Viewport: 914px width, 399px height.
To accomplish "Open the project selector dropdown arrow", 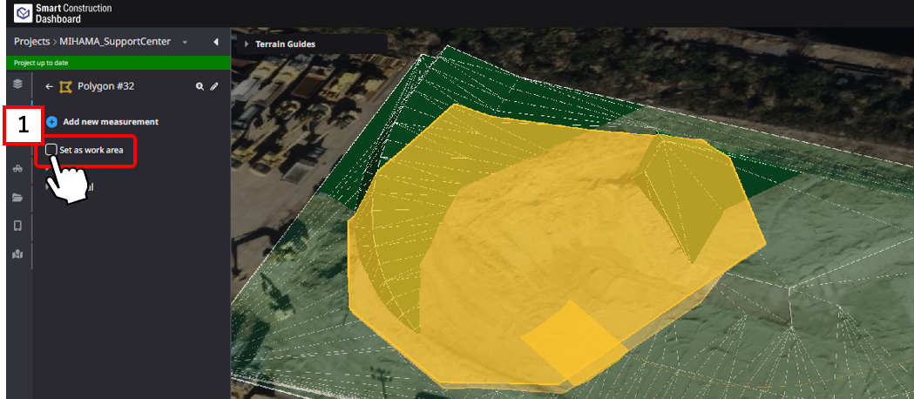I will click(185, 42).
